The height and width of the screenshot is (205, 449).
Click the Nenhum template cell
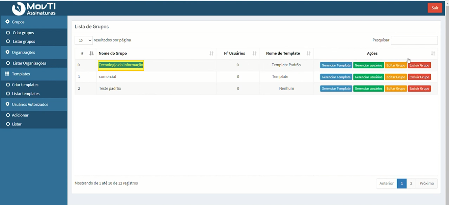tap(286, 89)
